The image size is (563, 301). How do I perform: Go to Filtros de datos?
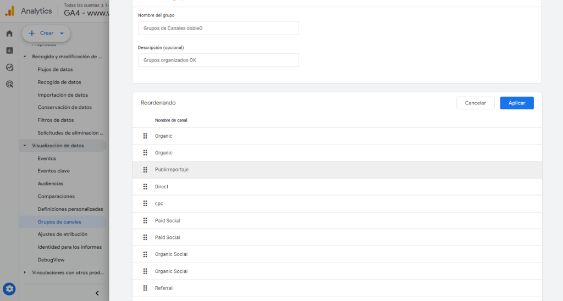pos(56,120)
